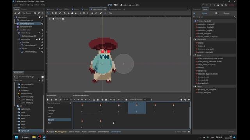Play the SpriteFrames animation forward
The image size is (250, 140).
(x=89, y=100)
